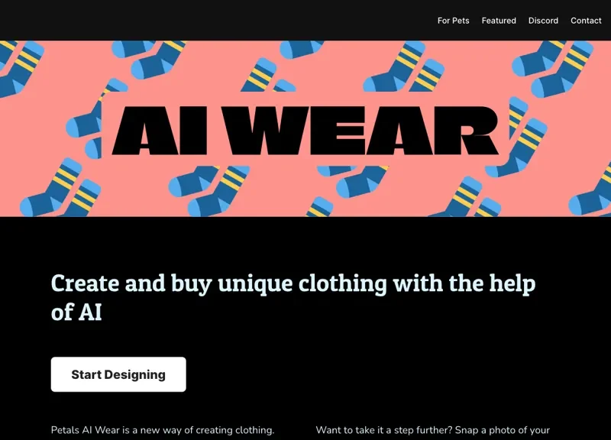The width and height of the screenshot is (611, 440).
Task: Select the pink sock-pattern banner image
Action: pos(305,128)
